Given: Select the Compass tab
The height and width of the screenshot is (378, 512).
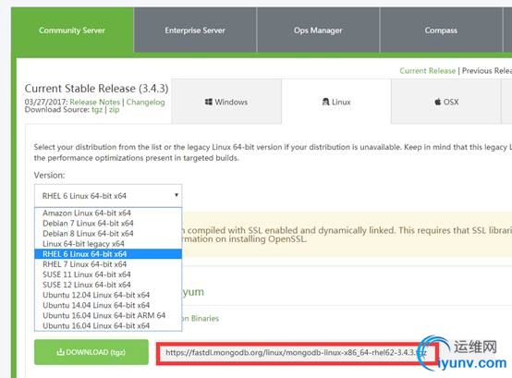Looking at the screenshot, I should click(441, 30).
